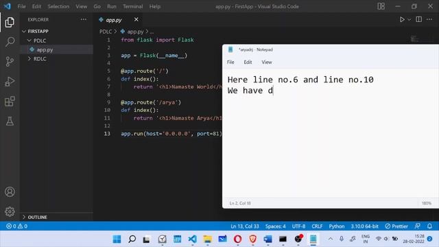Open the Testing flask icon view
The height and width of the screenshot is (247, 439).
point(10,121)
